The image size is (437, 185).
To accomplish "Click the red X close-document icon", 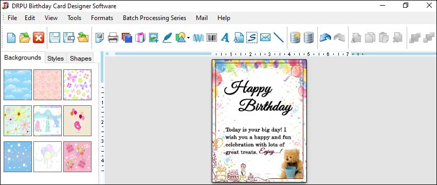I will (x=39, y=38).
